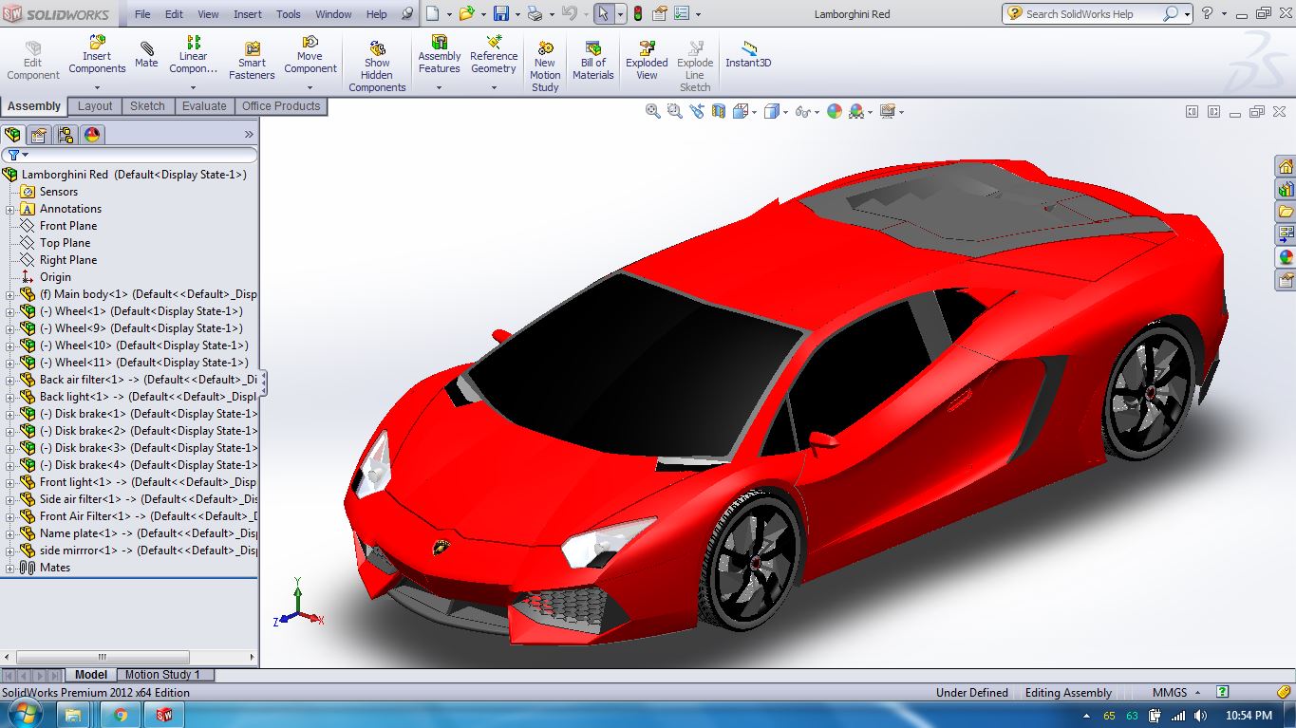The width and height of the screenshot is (1296, 728).
Task: Click the MMGS unit system button
Action: (x=1176, y=693)
